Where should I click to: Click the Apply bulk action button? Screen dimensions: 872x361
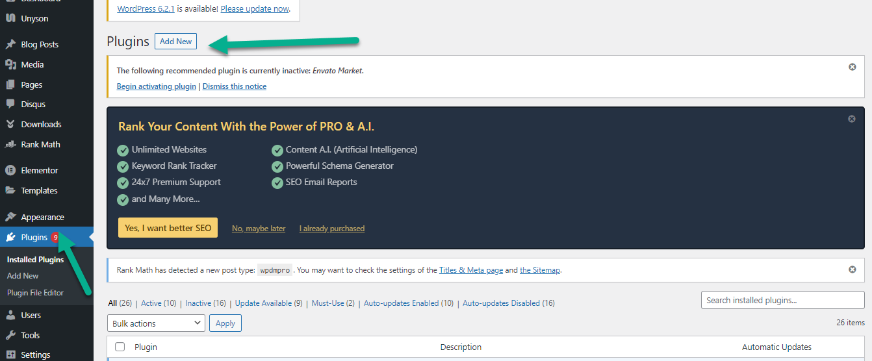tap(225, 323)
